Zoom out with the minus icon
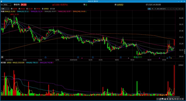The image size is (186, 101). point(180,99)
